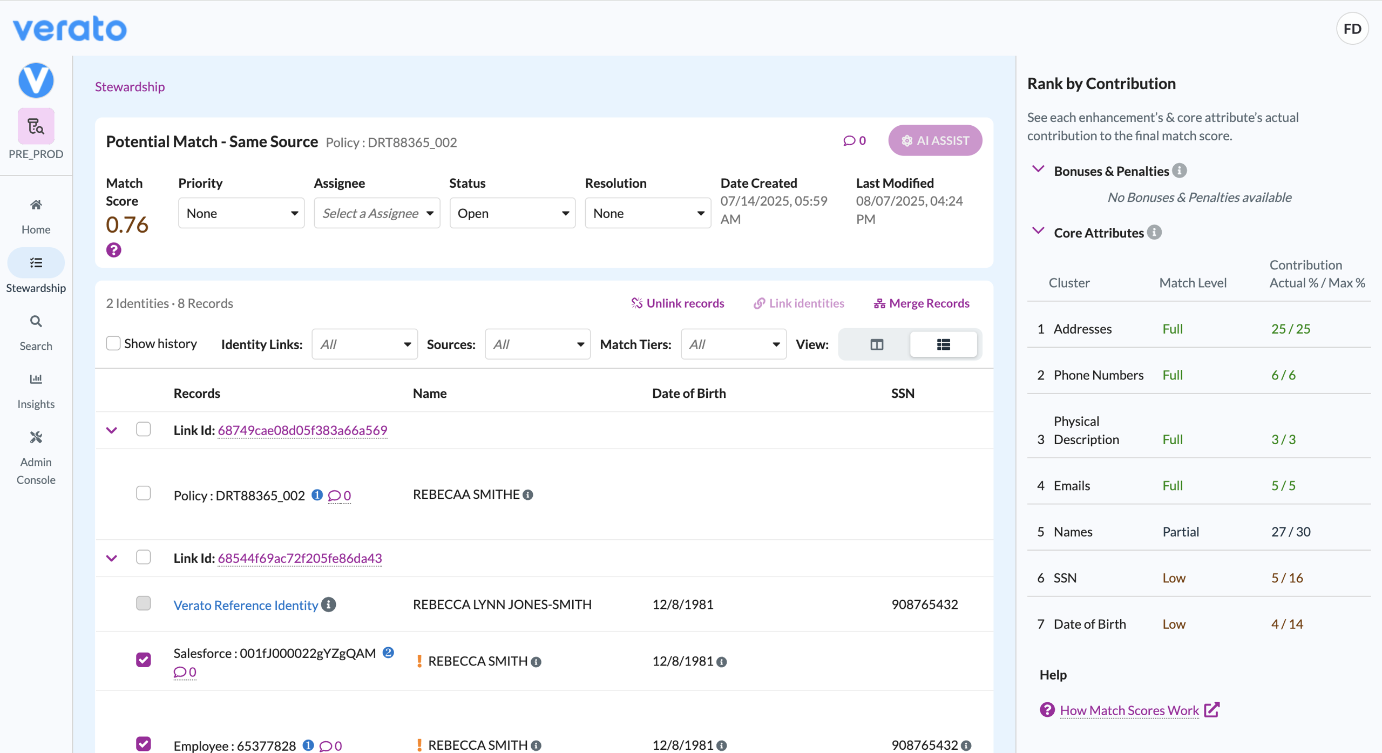The width and height of the screenshot is (1382, 753).
Task: Click the Stewardship breadcrumb link
Action: coord(130,86)
